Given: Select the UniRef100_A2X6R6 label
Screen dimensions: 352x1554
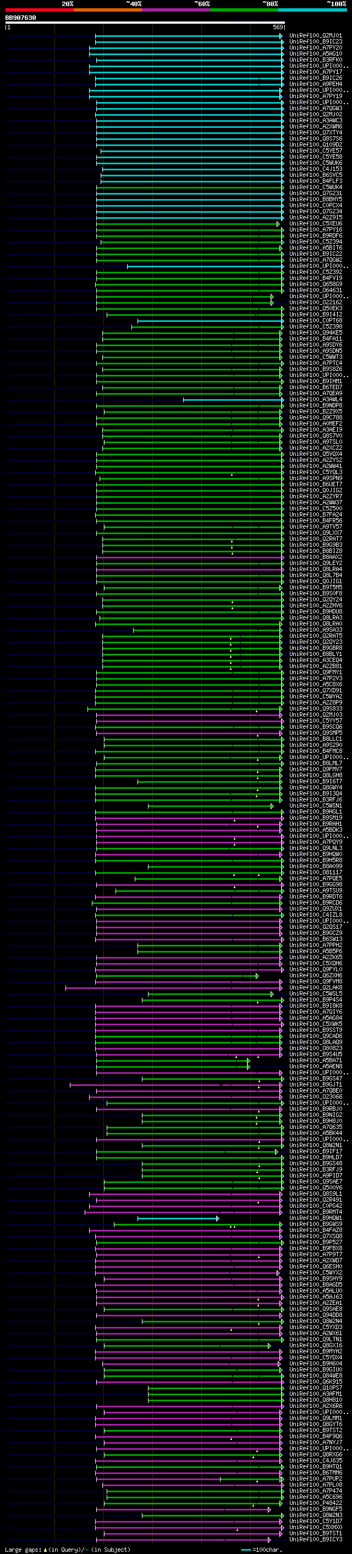Looking at the screenshot, I should (315, 1406).
